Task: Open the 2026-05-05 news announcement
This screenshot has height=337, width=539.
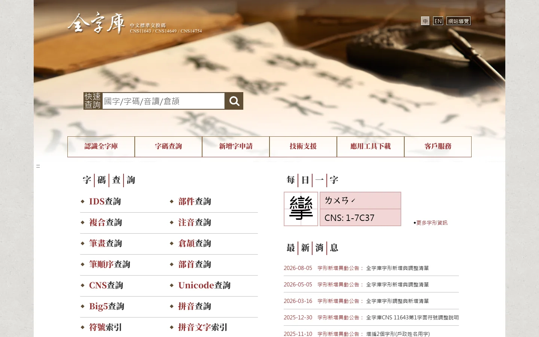Action: tap(397, 285)
